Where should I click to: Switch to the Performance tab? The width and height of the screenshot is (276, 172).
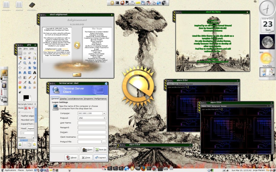(x=100, y=99)
